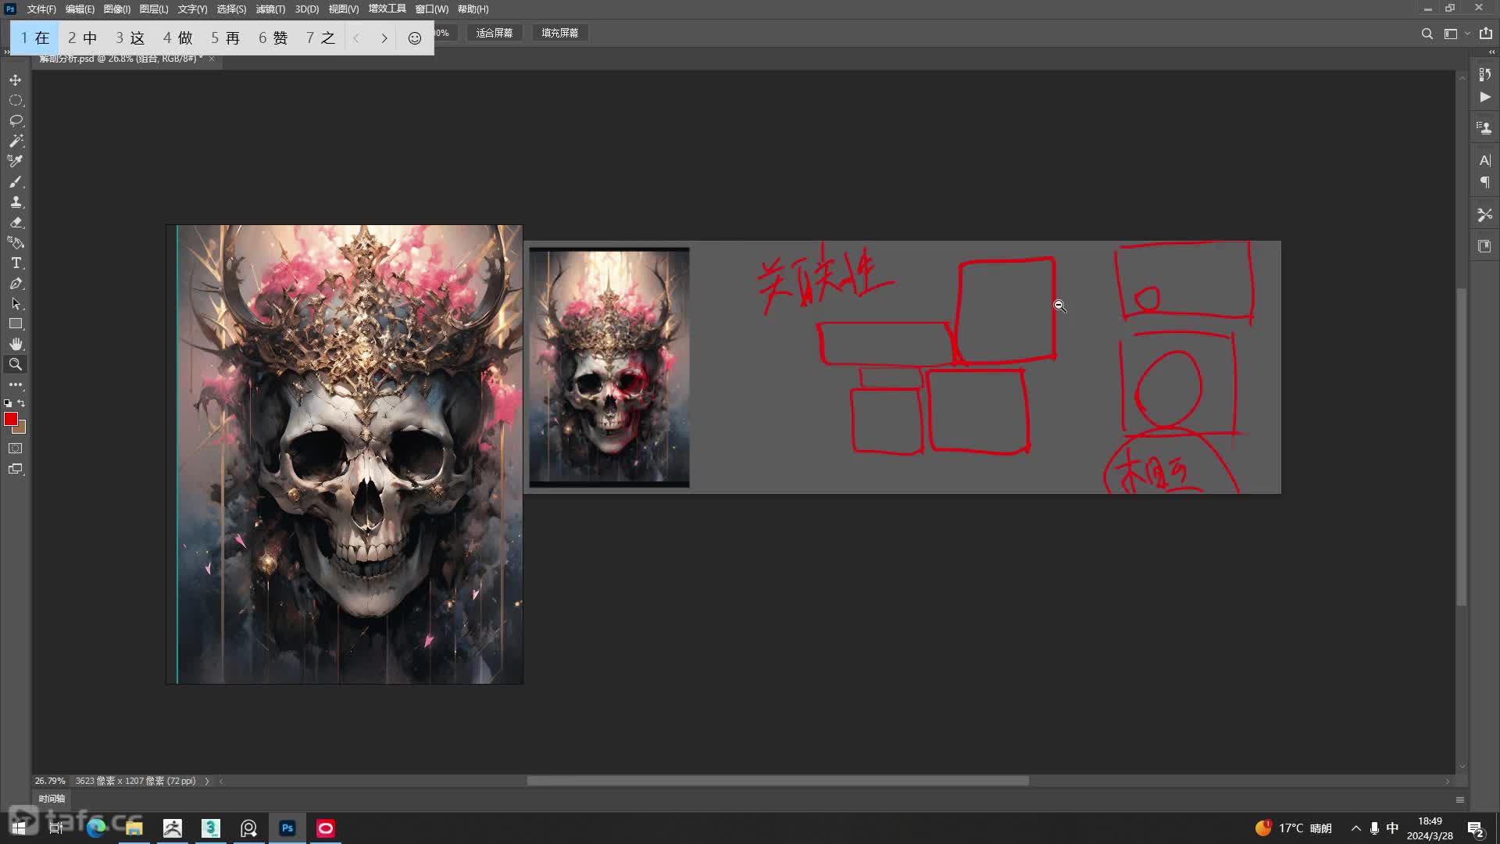Open the 编辑(E) menu

[80, 9]
